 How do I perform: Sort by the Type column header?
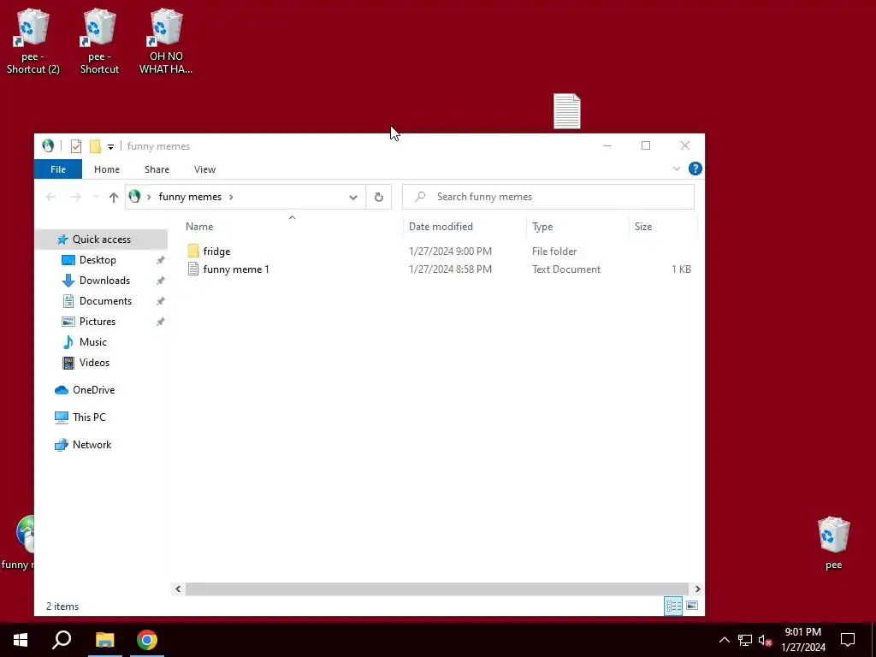(578, 226)
